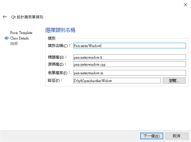Focus the header file field parameterwindow.h
Viewport: 191px width, 142px height.
[130, 57]
